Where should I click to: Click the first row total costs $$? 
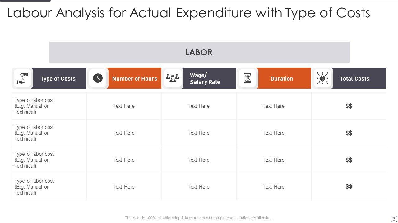pyautogui.click(x=349, y=106)
